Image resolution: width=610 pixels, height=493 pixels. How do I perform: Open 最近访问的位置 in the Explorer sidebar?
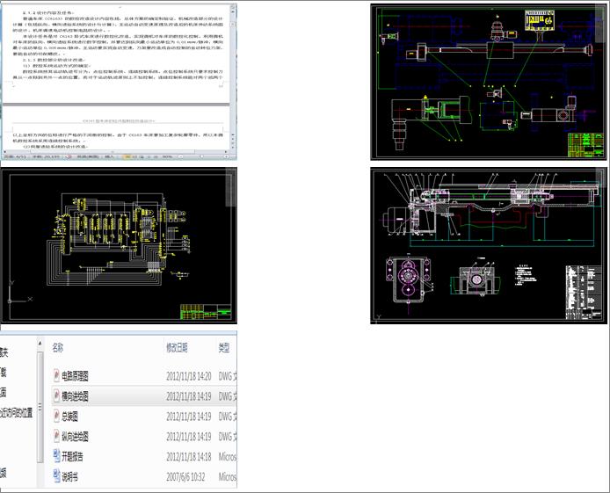[17, 412]
